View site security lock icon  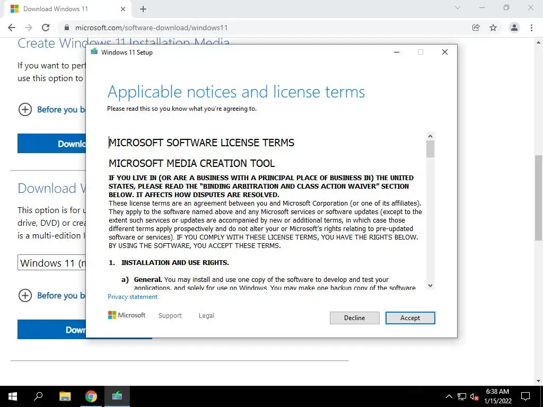[x=67, y=28]
